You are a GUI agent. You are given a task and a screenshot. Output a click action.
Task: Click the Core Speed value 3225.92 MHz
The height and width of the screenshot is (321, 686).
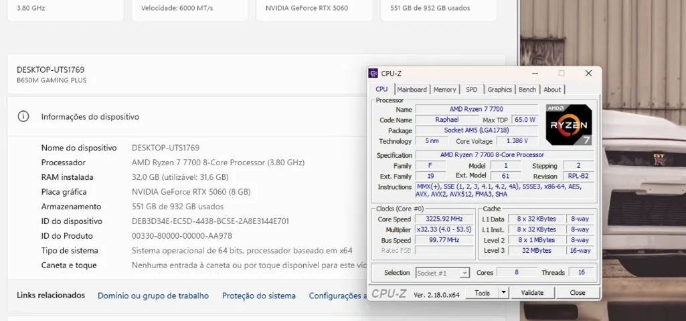(x=444, y=219)
